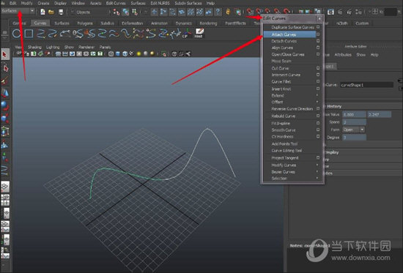403x273 pixels.
Task: Open the Create menu
Action: click(x=43, y=4)
